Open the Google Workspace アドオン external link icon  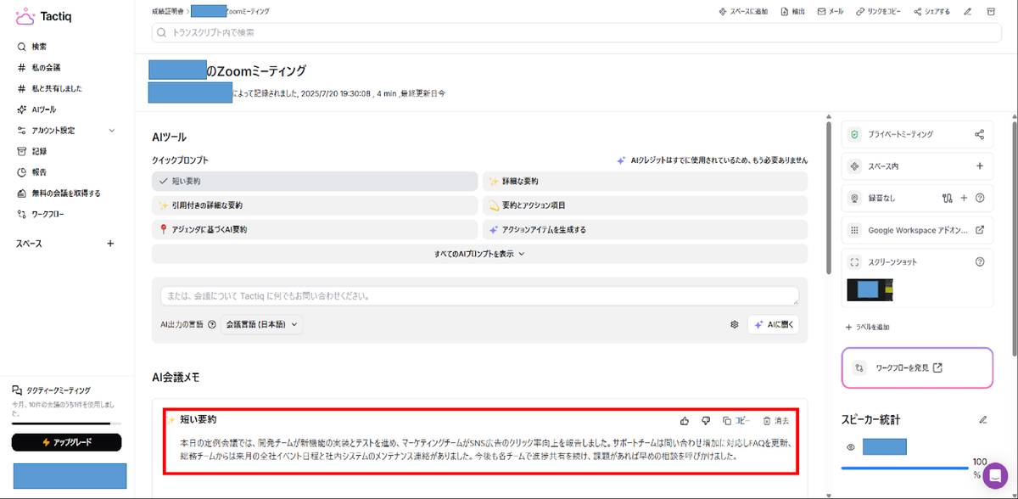980,230
